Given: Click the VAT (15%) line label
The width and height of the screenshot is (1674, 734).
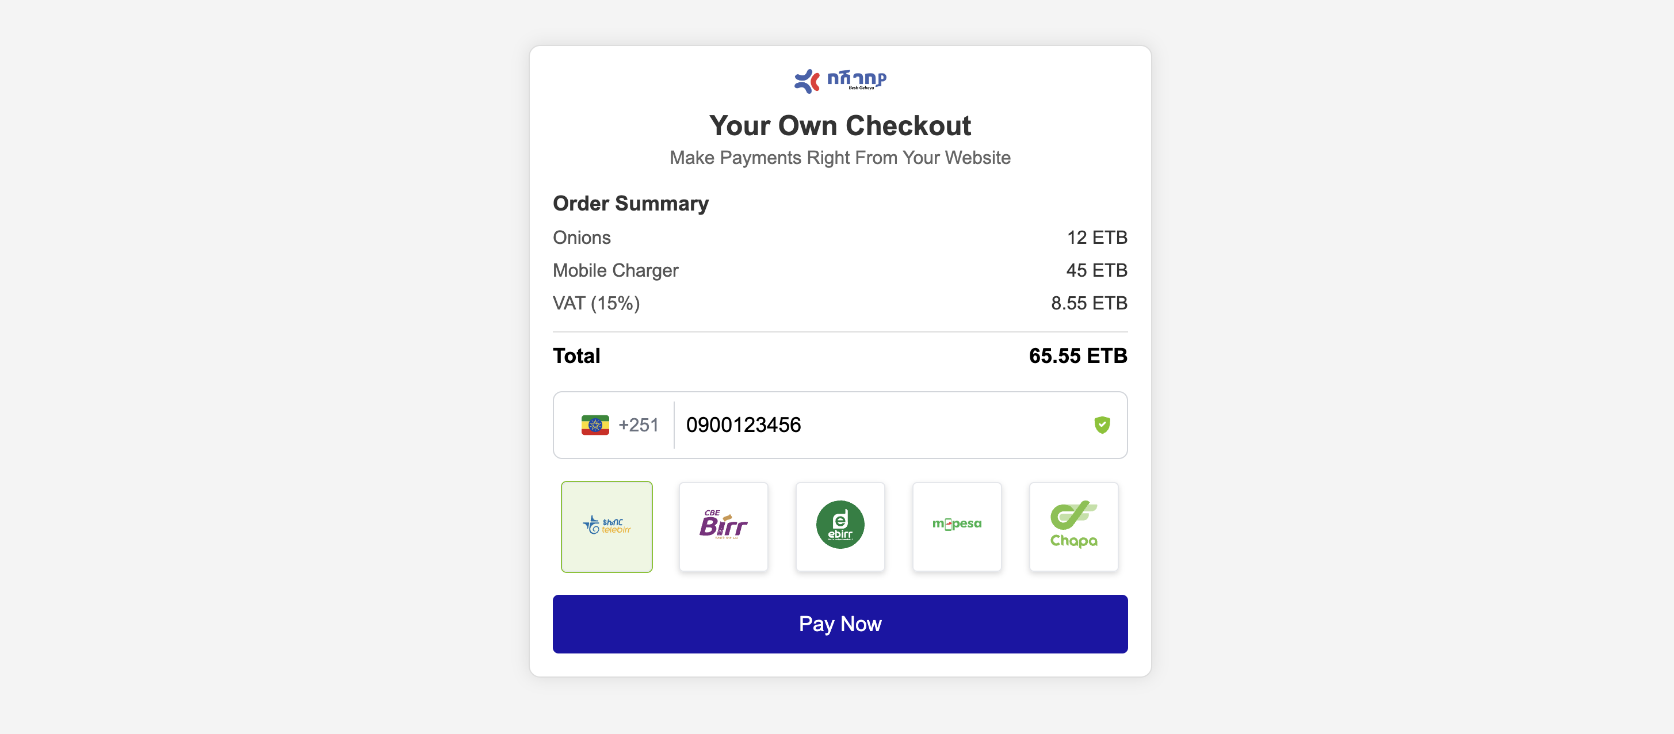Looking at the screenshot, I should click(x=596, y=303).
